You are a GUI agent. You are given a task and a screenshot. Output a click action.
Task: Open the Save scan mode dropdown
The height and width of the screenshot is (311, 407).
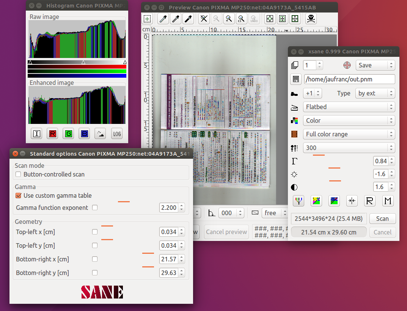point(376,65)
